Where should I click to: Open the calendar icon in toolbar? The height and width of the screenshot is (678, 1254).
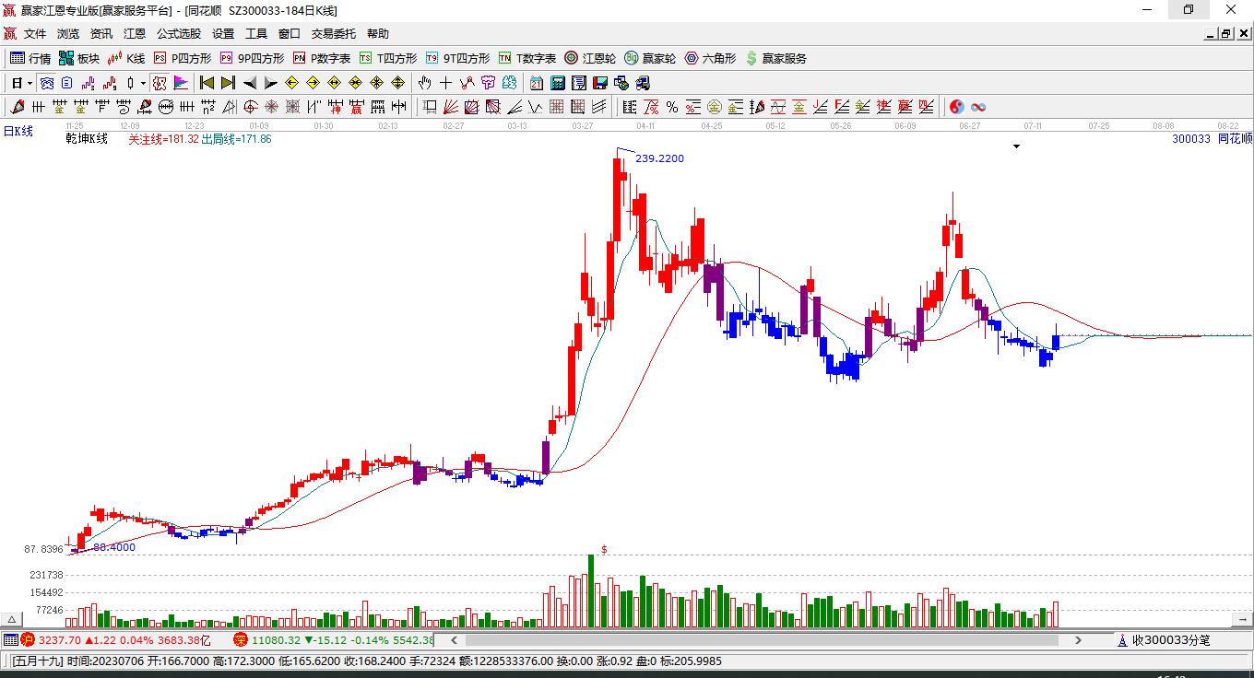pyautogui.click(x=536, y=83)
